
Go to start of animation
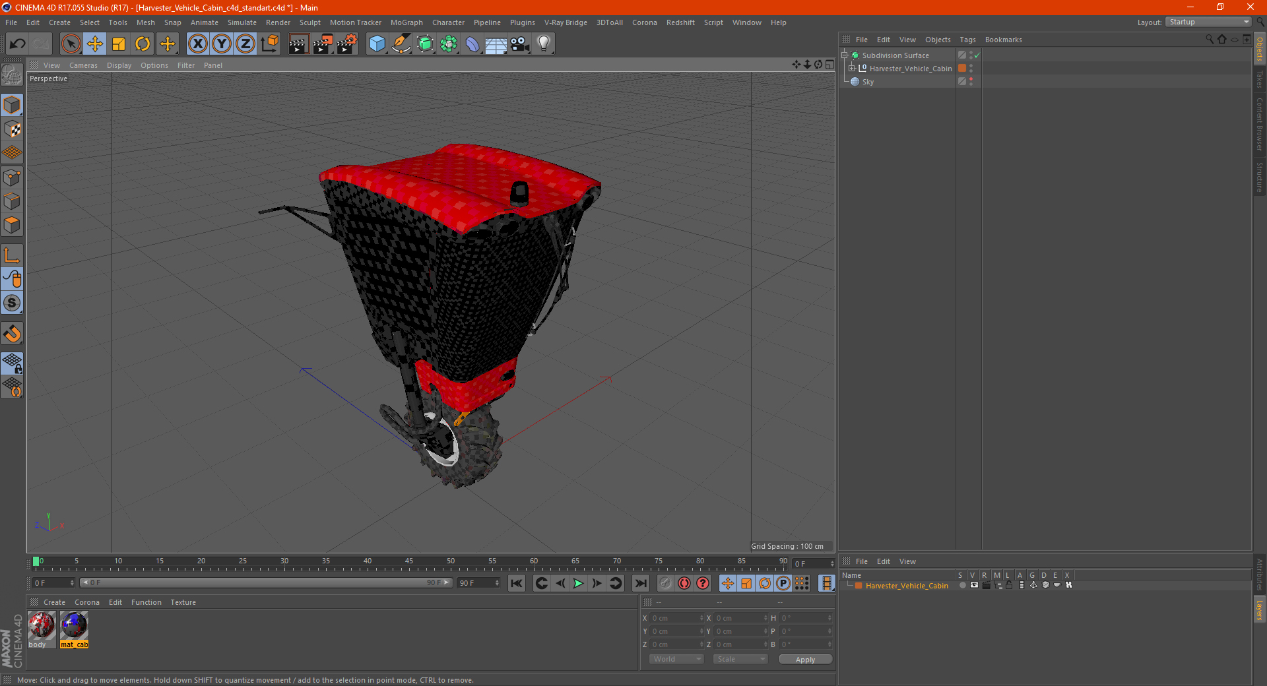(517, 583)
